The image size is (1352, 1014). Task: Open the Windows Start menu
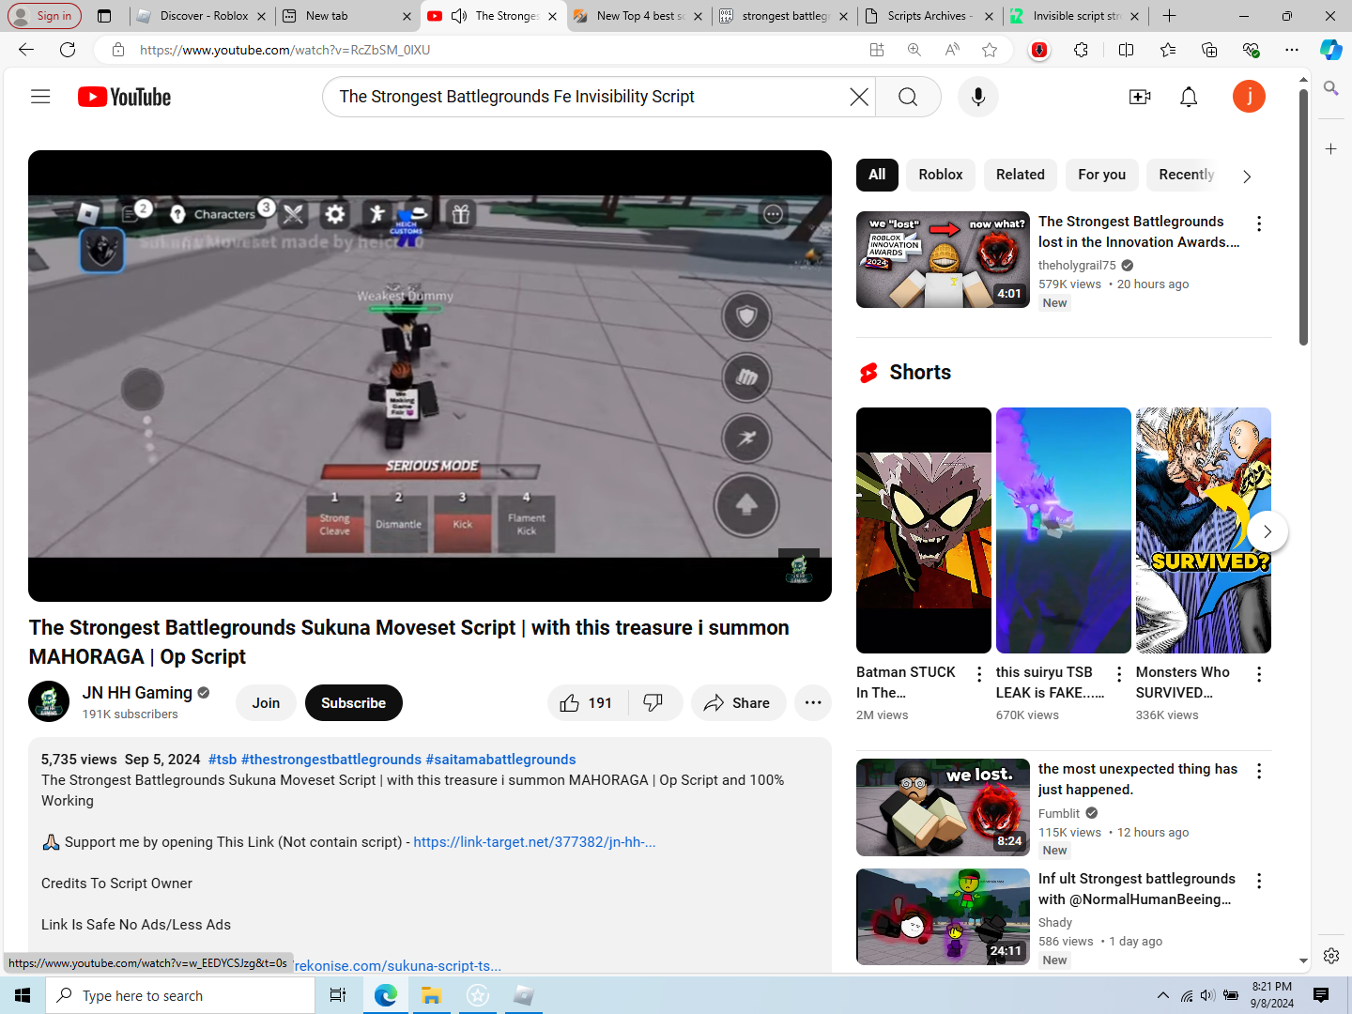(23, 995)
